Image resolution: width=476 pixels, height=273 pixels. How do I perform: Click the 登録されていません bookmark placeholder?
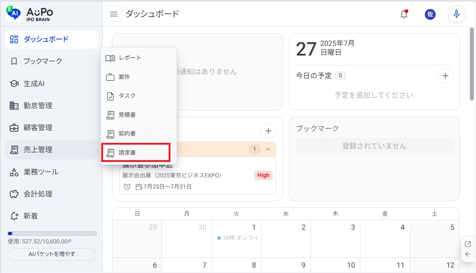(374, 146)
